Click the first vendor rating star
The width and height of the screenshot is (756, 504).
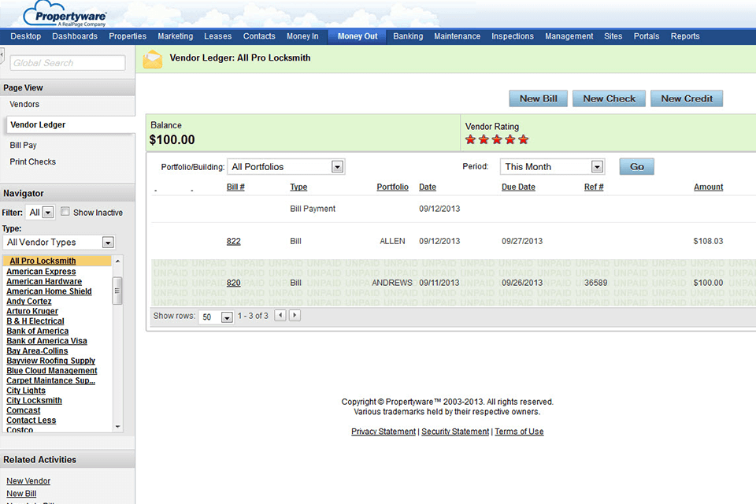[471, 140]
